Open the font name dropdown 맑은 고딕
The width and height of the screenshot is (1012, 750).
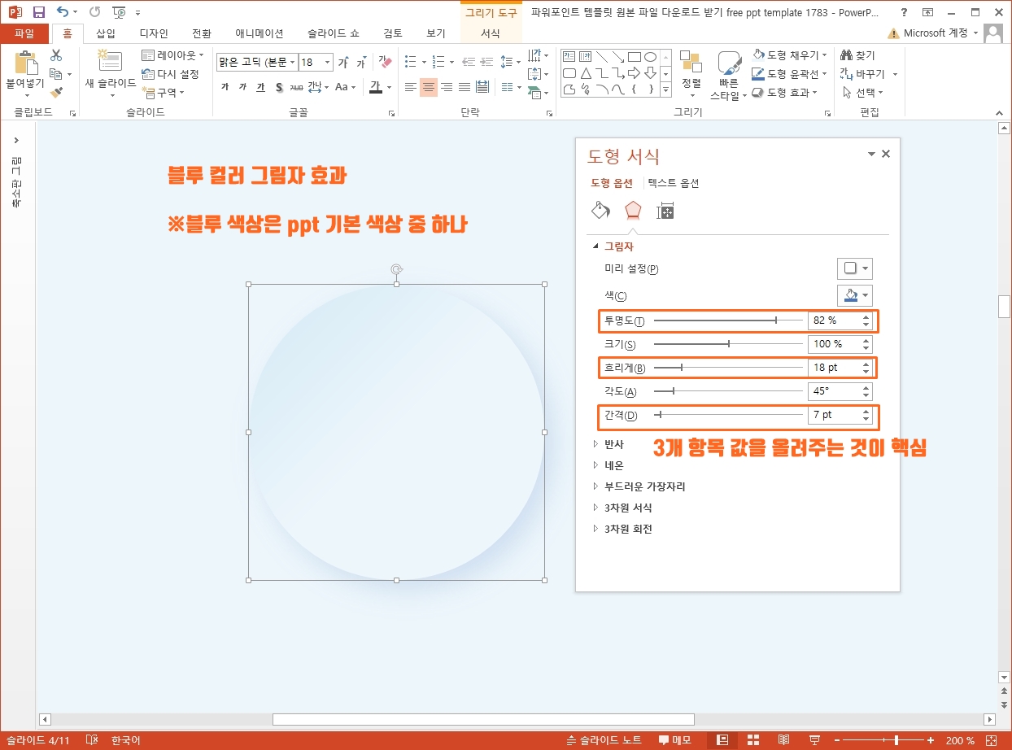click(x=293, y=63)
